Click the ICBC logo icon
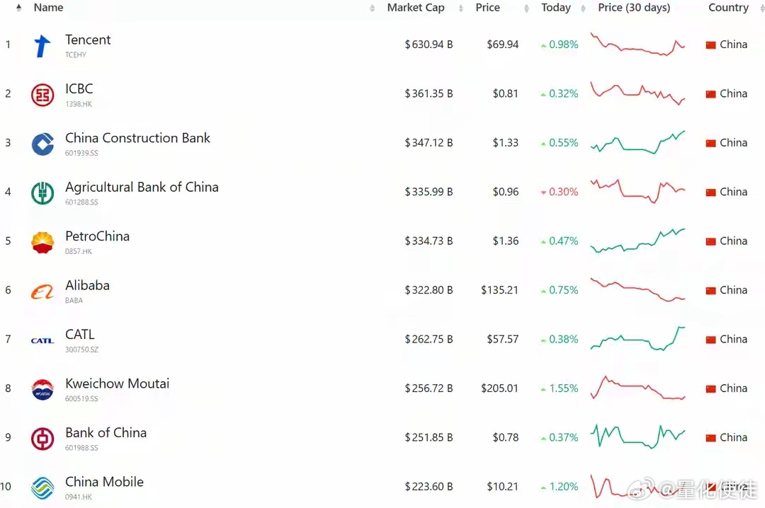This screenshot has width=765, height=508. 42,95
